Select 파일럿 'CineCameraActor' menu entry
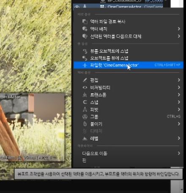 [128, 65]
